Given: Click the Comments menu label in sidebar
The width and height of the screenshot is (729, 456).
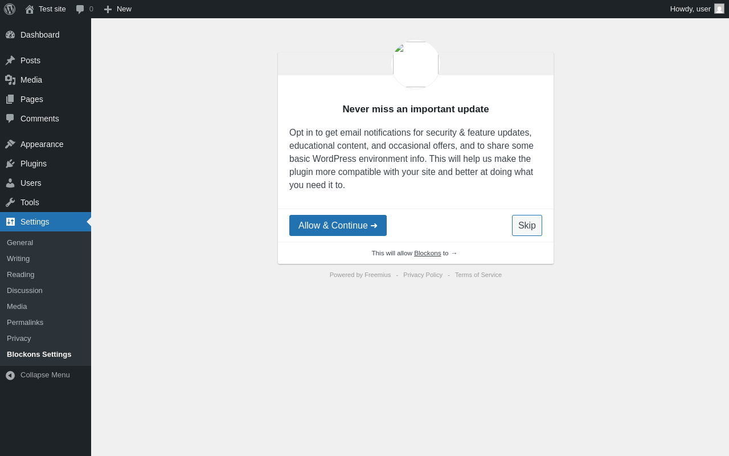Looking at the screenshot, I should pyautogui.click(x=40, y=119).
